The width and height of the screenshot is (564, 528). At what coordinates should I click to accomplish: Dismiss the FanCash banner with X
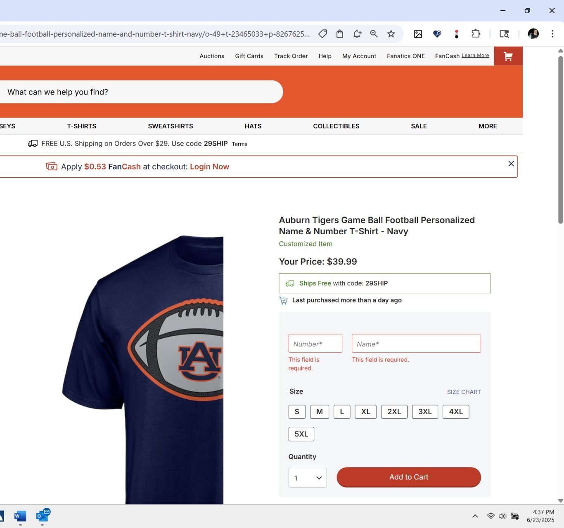[511, 164]
